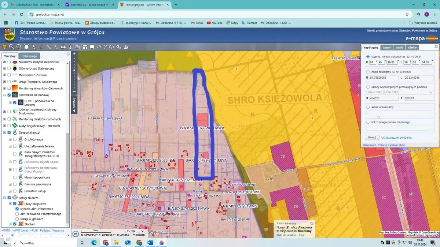Collapse the Geoportal.gov.pl layer group
Viewport: 440px width, 247px height.
click(4, 132)
